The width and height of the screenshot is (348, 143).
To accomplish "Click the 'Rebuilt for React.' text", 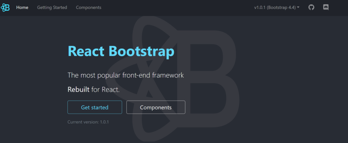I will 93,90.
